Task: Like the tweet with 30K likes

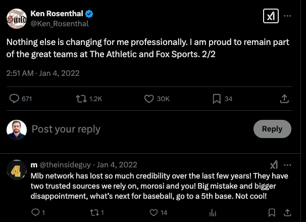Action: tap(149, 99)
